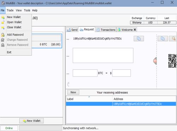Select the highlighted 18RyUdf address row

coord(121,104)
